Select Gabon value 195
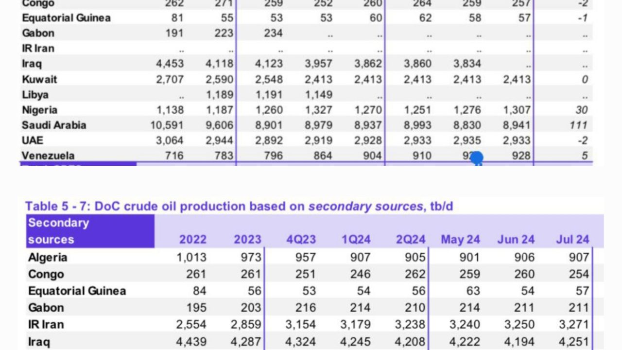The height and width of the screenshot is (350, 622). click(196, 308)
